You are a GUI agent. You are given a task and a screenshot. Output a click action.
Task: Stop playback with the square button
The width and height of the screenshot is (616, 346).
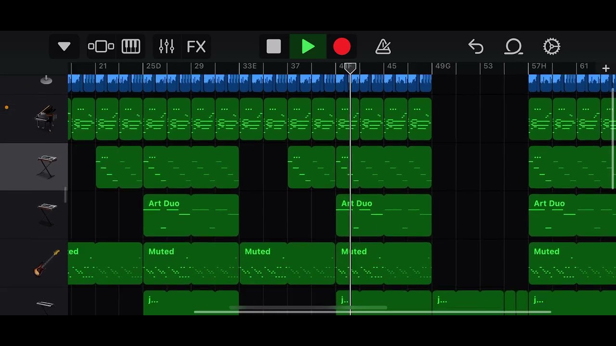click(274, 47)
